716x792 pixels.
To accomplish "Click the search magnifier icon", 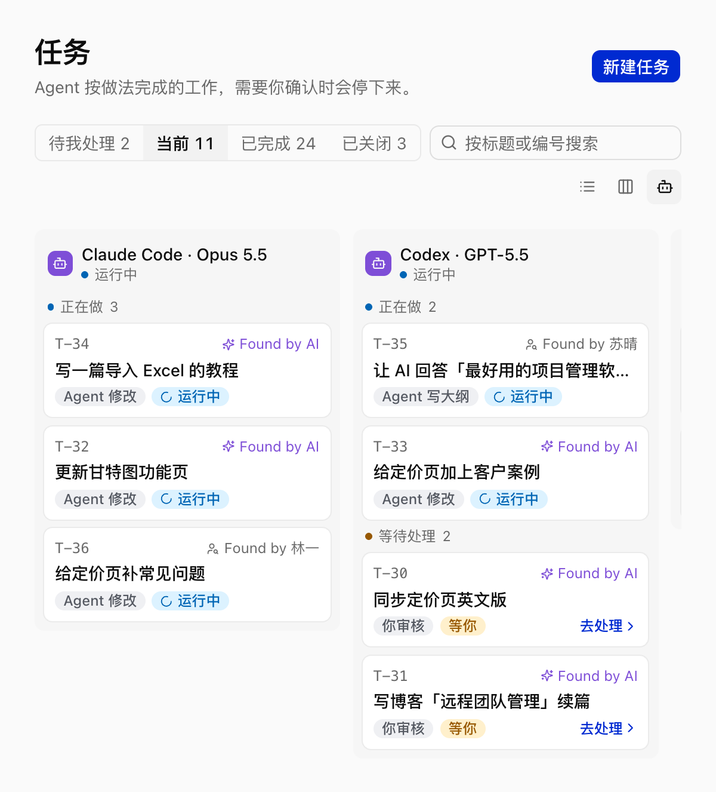I will (449, 143).
